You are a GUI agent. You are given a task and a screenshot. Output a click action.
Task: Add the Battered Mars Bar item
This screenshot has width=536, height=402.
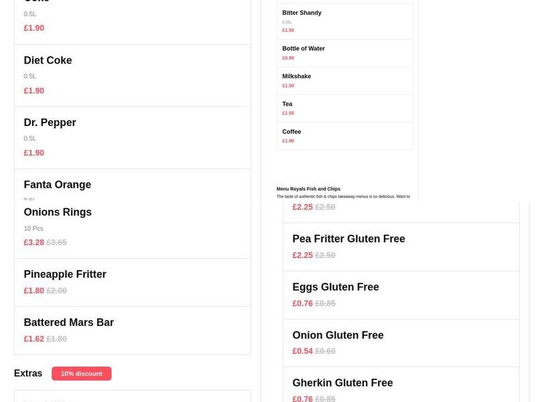(x=67, y=322)
